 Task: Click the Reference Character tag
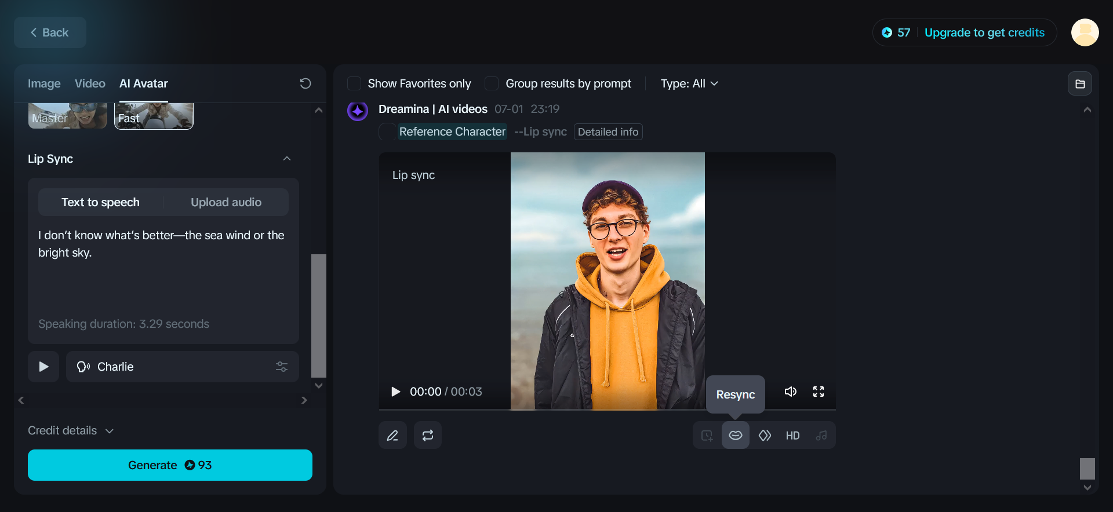452,131
